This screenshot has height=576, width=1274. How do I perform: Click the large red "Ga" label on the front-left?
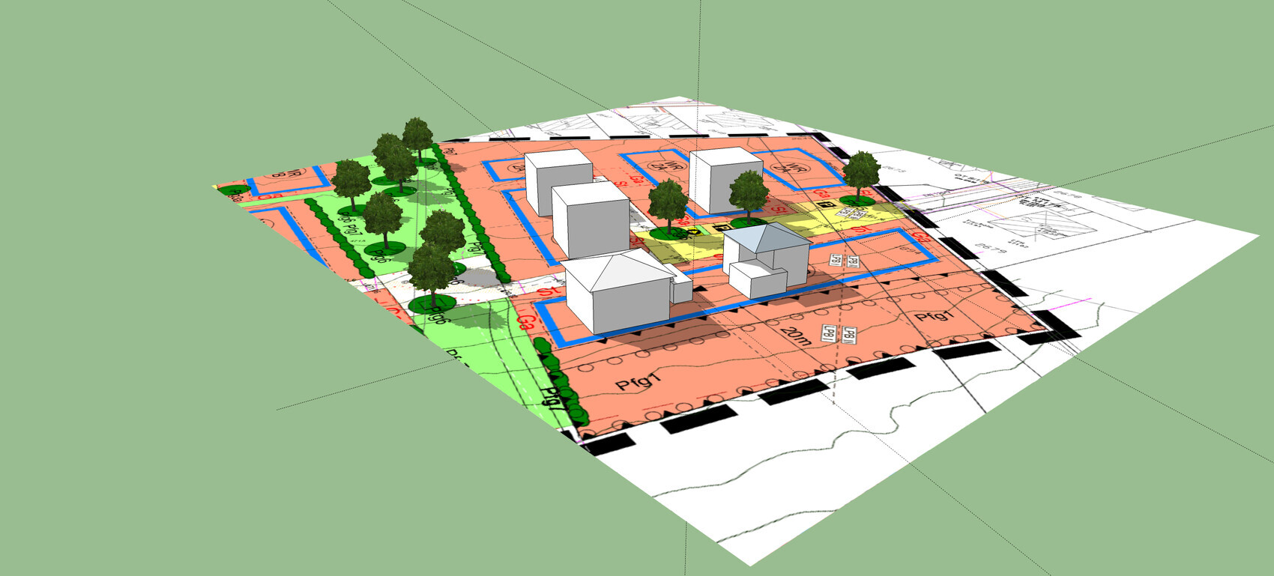525,324
